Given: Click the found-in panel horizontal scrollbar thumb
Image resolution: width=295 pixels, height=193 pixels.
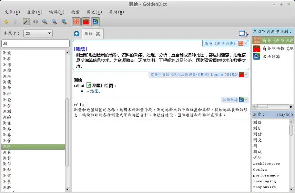Looking at the screenshot, I should [x=263, y=107].
